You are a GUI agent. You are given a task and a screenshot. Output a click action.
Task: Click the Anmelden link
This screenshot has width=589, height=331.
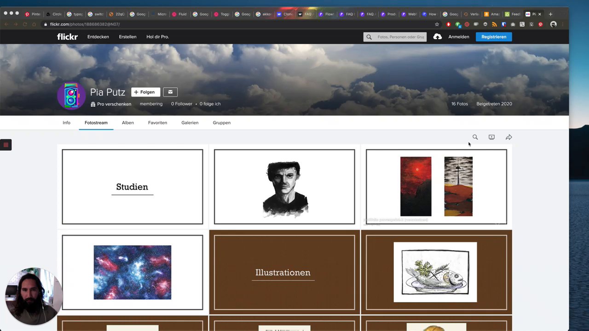pos(459,37)
